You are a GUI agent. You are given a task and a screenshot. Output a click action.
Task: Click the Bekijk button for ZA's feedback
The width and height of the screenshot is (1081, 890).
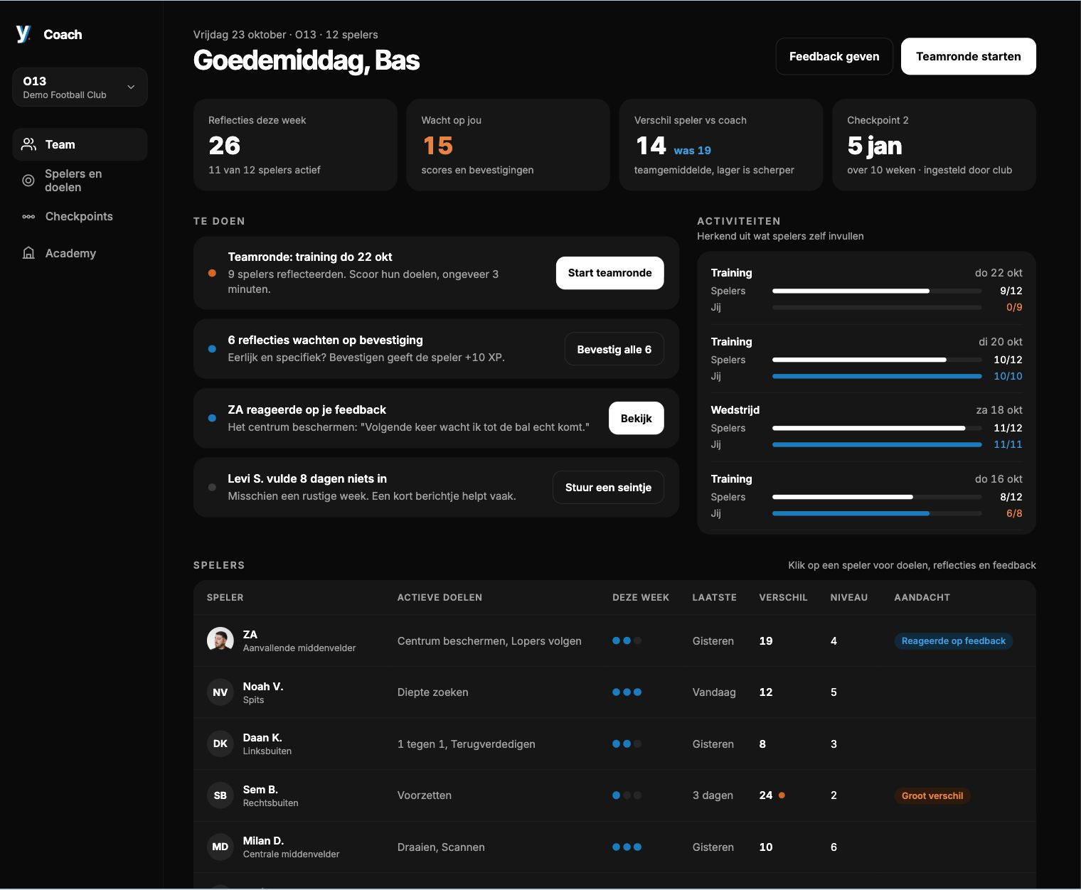point(637,418)
